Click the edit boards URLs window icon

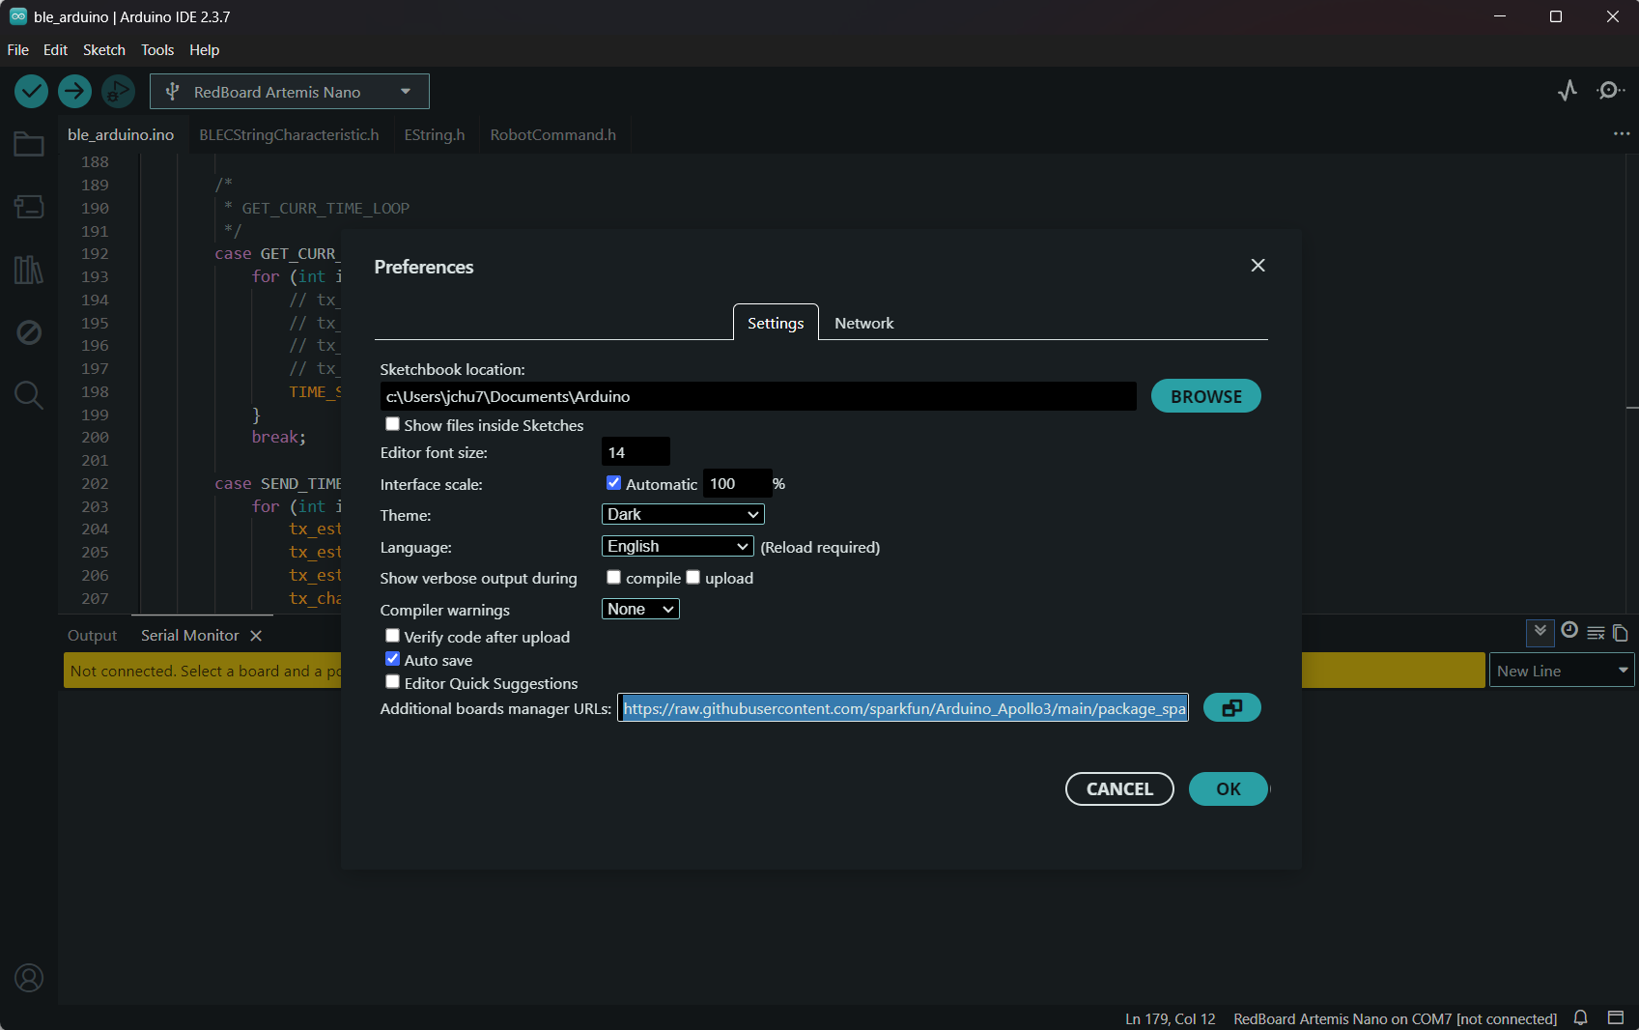(1231, 708)
